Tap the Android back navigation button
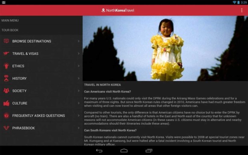The width and height of the screenshot is (248, 155). pos(99,151)
